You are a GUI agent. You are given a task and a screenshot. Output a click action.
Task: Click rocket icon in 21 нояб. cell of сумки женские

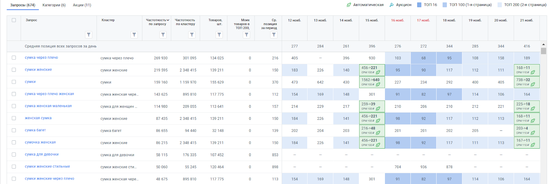[533, 72]
